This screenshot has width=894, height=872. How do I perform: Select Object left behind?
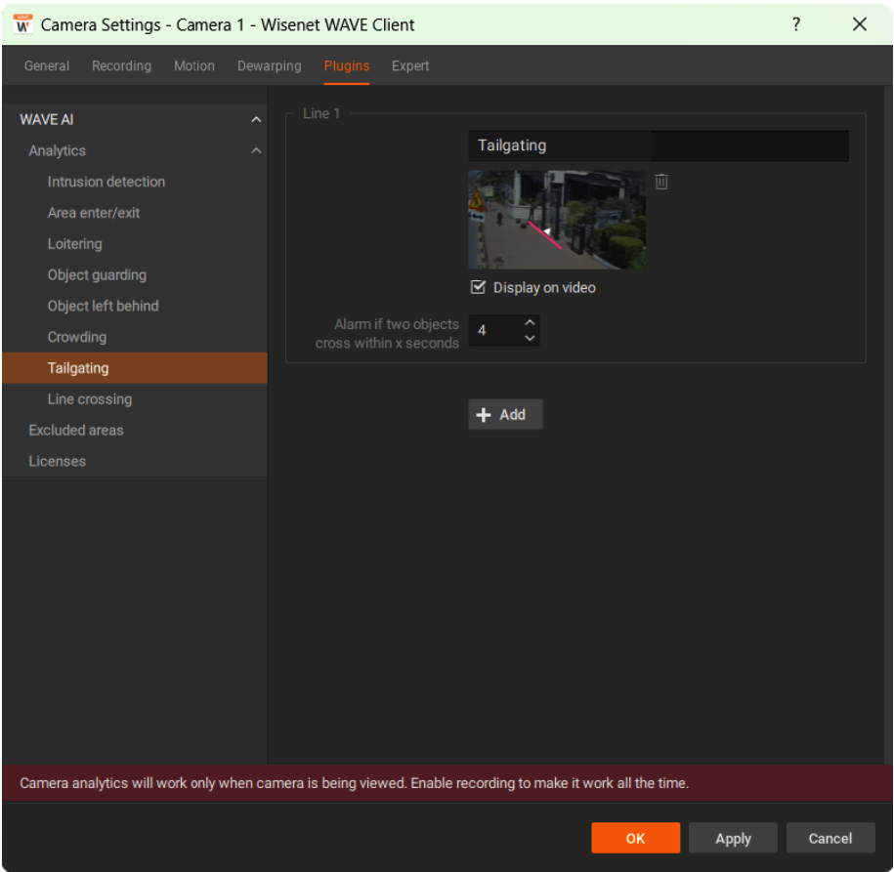[x=135, y=306]
